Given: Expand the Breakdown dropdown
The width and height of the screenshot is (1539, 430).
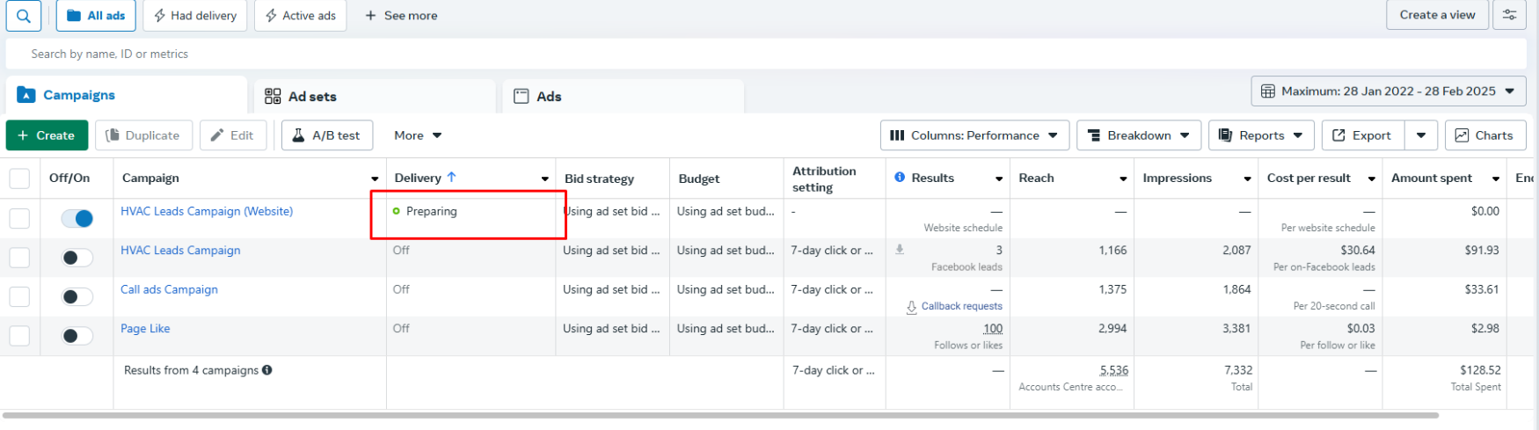Looking at the screenshot, I should pos(1138,135).
